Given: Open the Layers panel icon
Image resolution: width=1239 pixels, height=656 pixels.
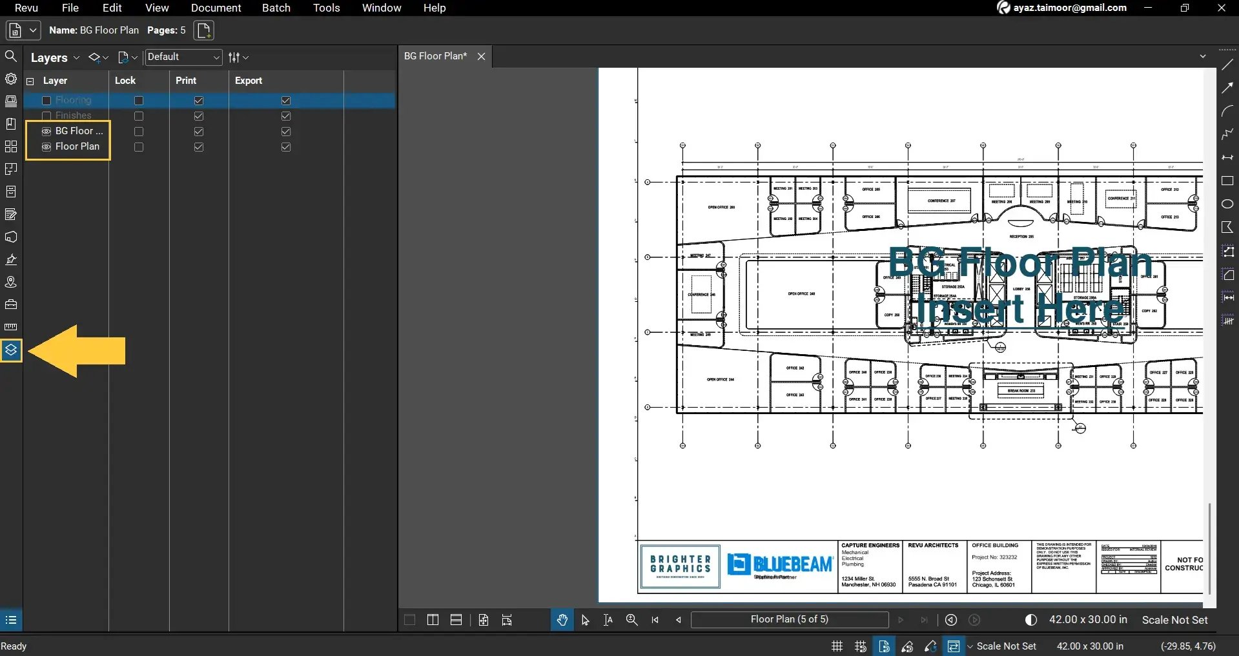Looking at the screenshot, I should (x=11, y=350).
